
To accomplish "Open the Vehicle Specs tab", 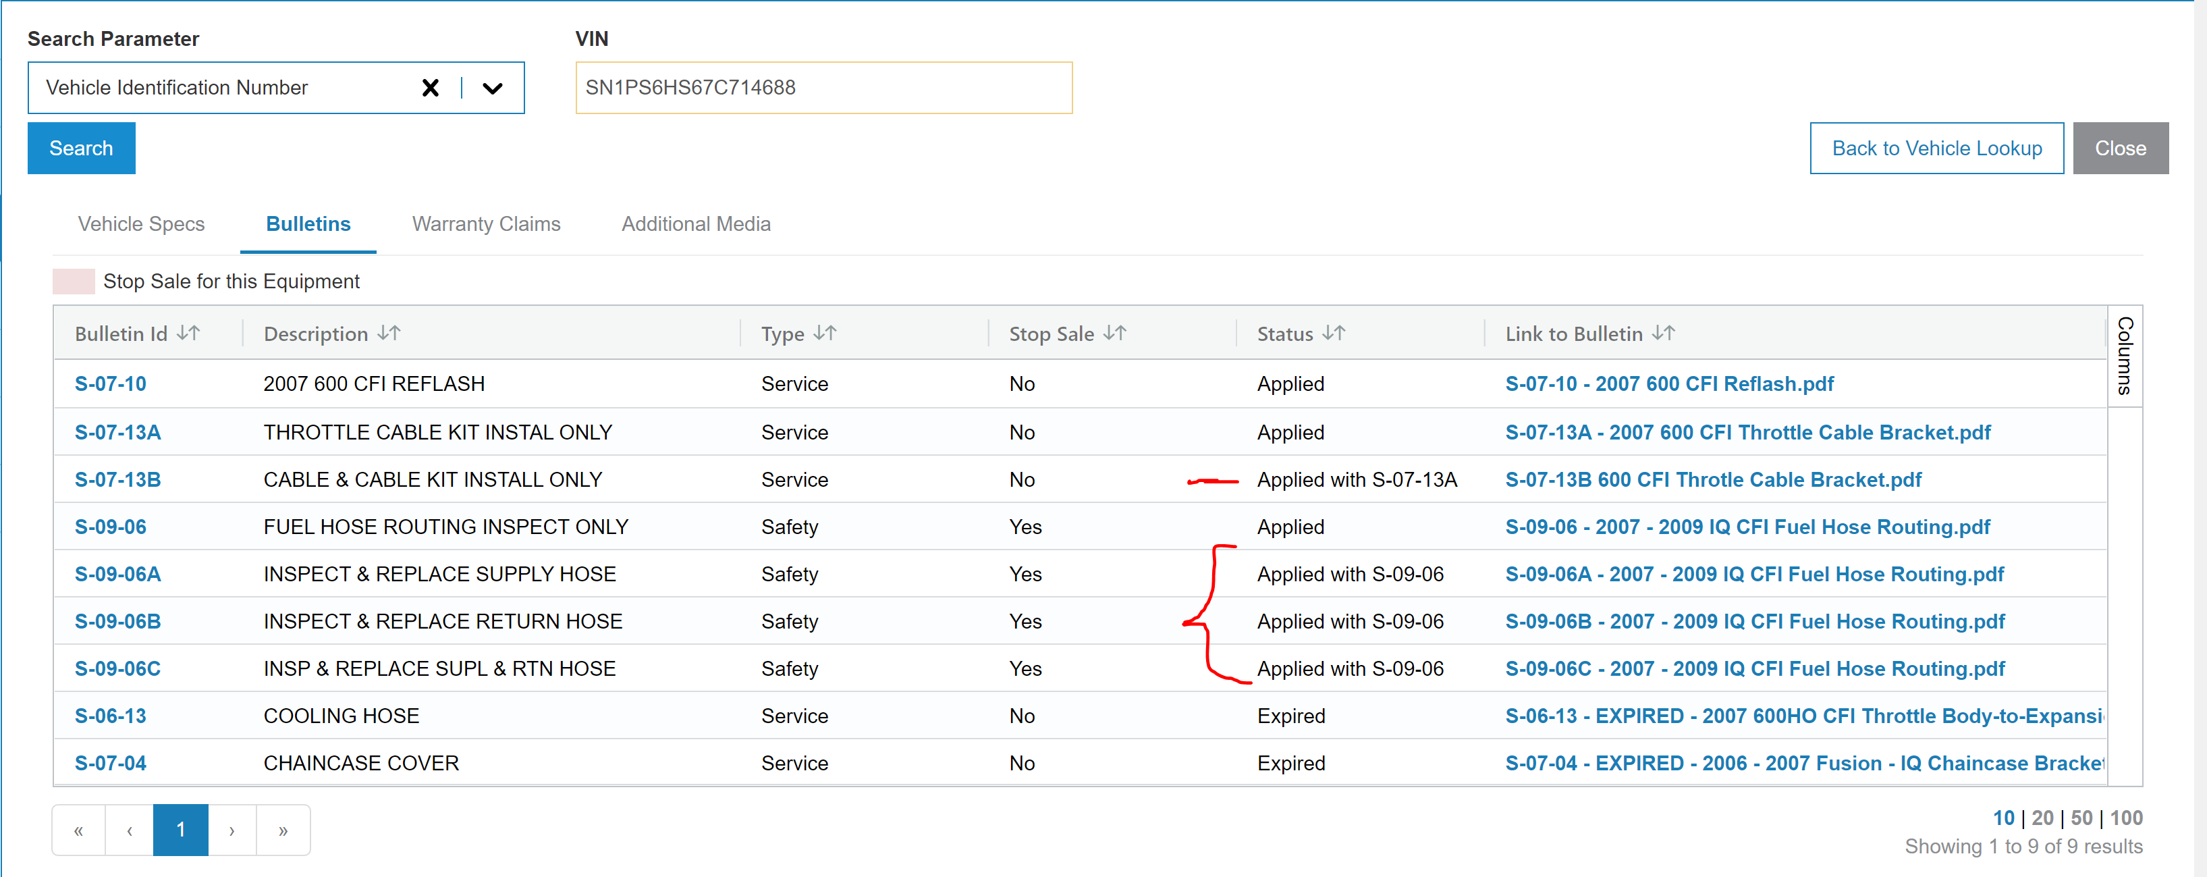I will tap(141, 223).
